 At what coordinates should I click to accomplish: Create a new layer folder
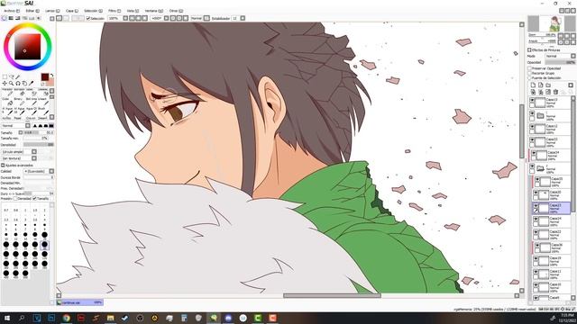548,85
